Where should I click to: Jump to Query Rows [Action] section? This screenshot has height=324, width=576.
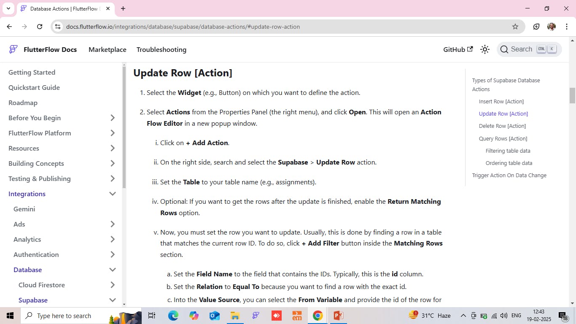(x=503, y=138)
